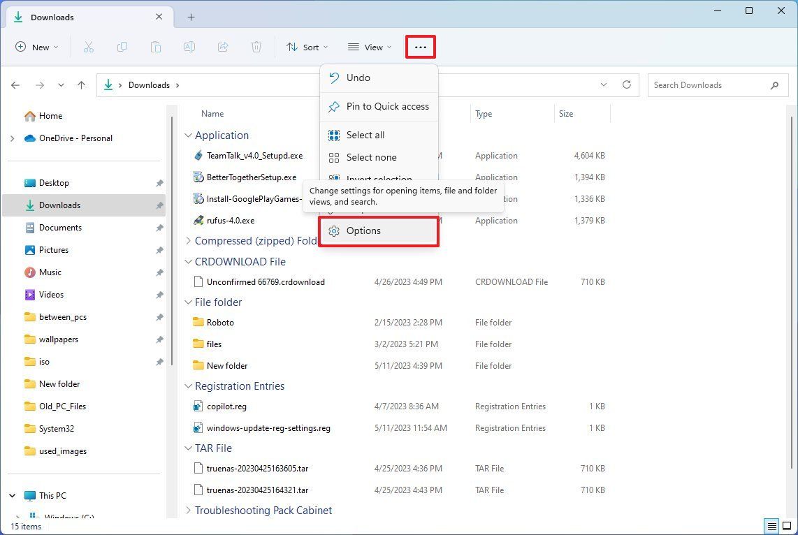Go back using the navigation arrow
The image size is (798, 535).
point(15,85)
